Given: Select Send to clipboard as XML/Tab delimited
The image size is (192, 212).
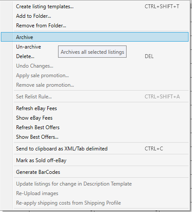Looking at the screenshot, I should pyautogui.click(x=94, y=149).
